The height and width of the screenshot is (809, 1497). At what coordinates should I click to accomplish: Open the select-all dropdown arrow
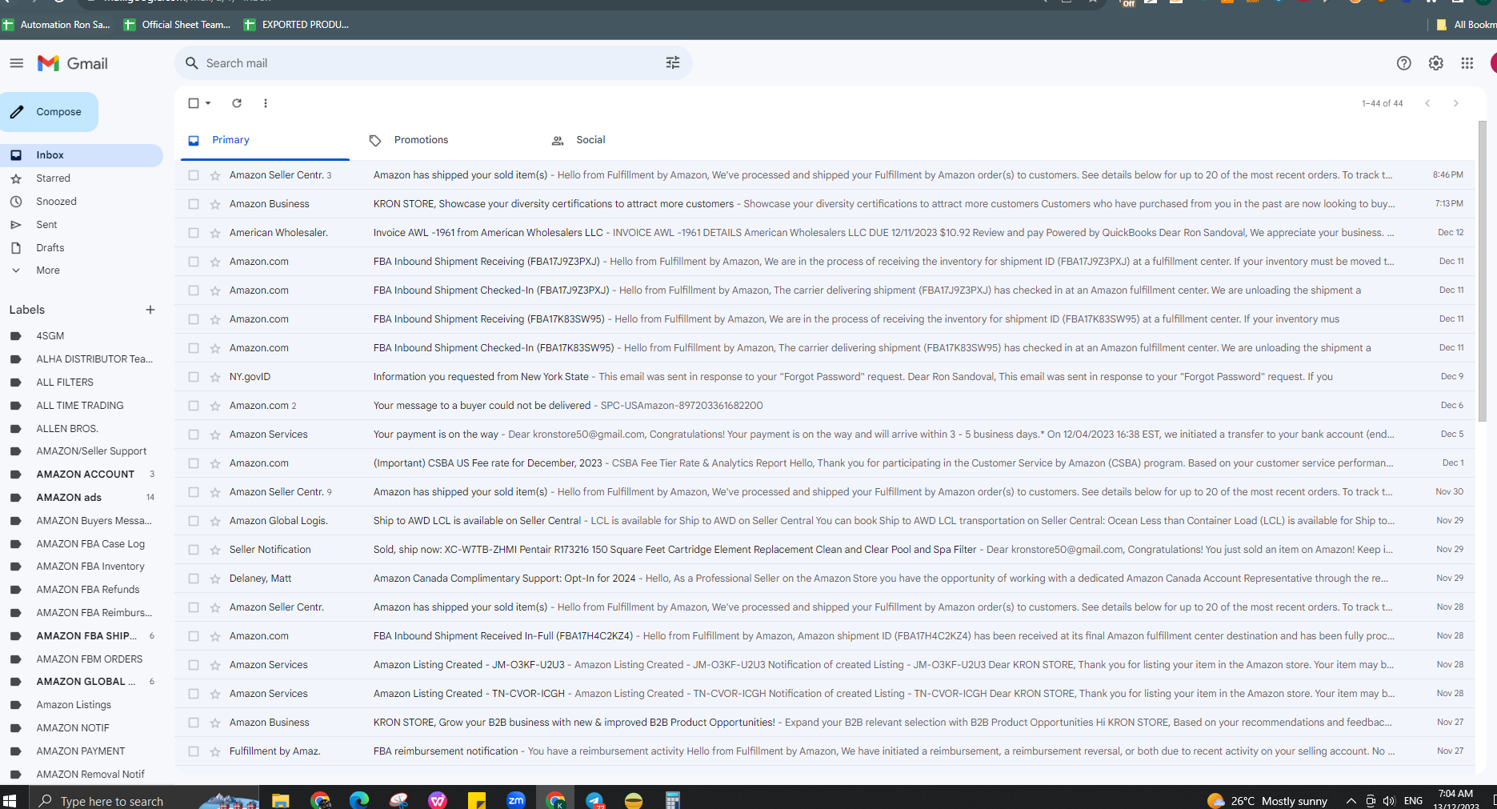(x=208, y=103)
